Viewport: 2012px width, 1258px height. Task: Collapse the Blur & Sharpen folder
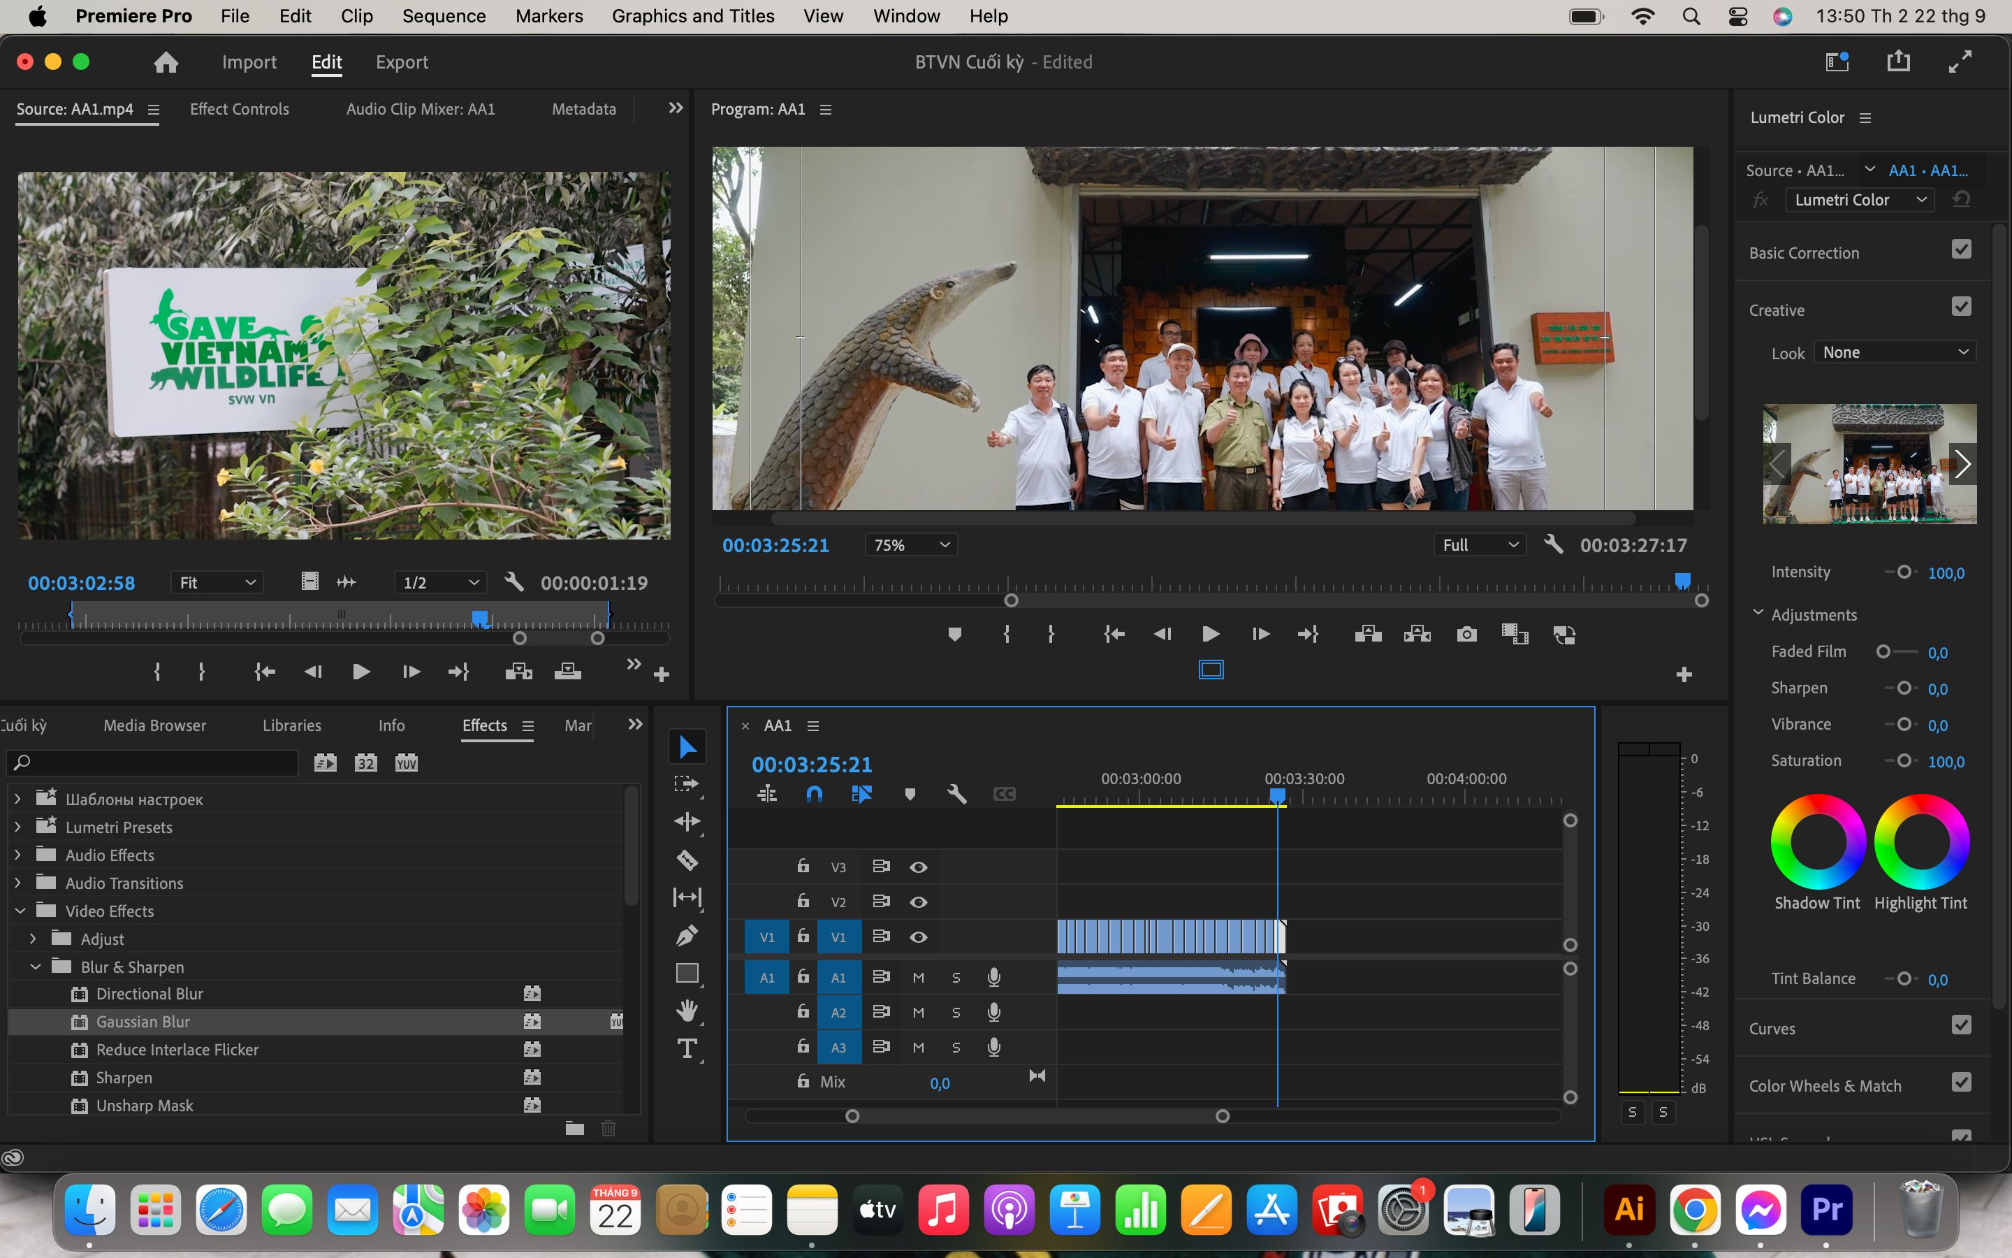[36, 967]
